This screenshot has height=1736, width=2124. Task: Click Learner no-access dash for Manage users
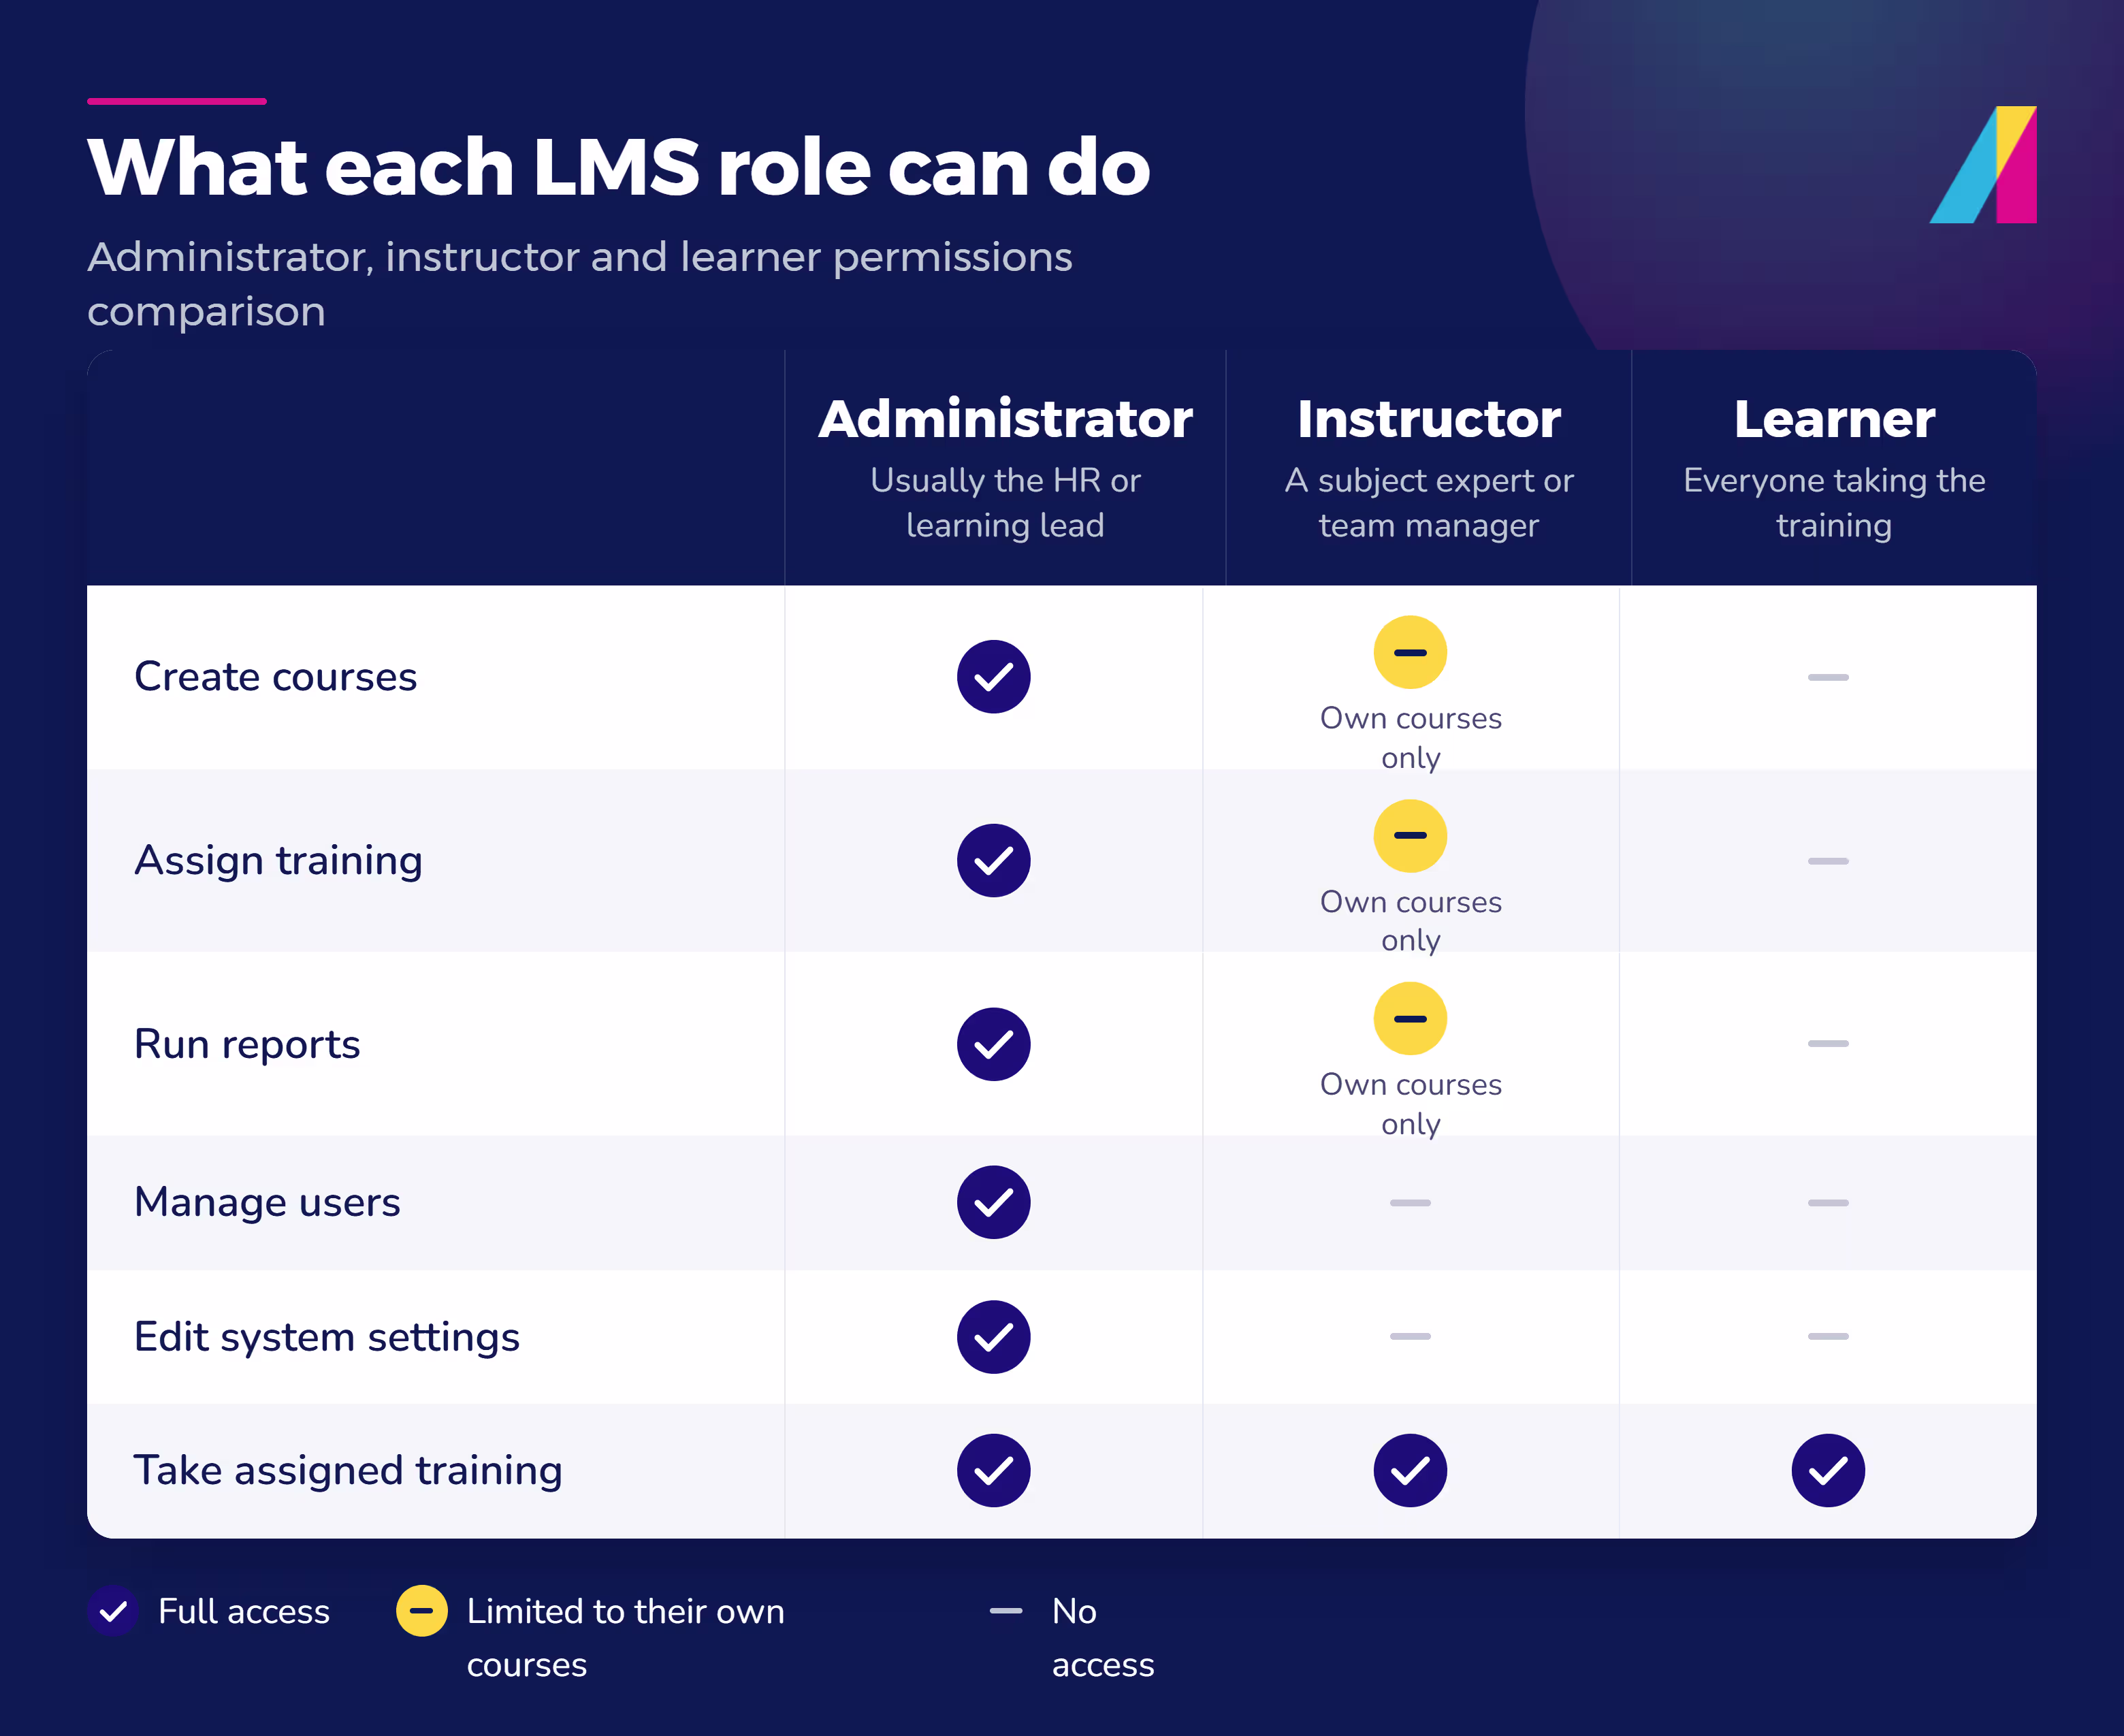point(1828,1202)
